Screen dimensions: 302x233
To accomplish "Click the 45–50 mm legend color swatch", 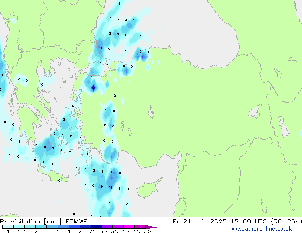I will pyautogui.click(x=140, y=227).
